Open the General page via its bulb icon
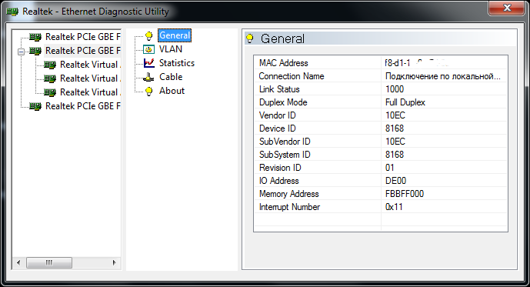Screen dimensions: 530x287 [x=148, y=35]
